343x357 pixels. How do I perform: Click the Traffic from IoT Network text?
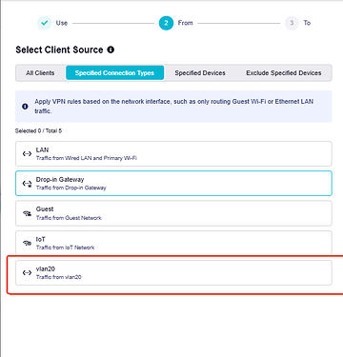tap(65, 248)
